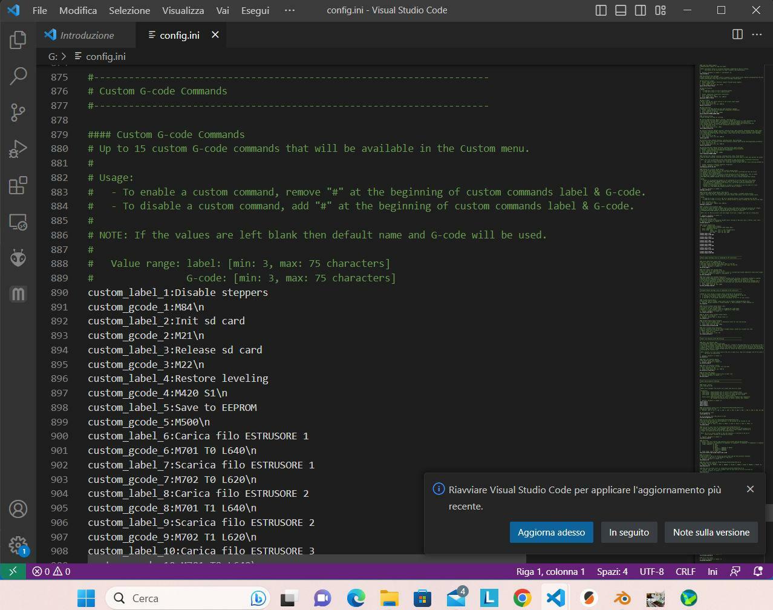Open the Accounts menu icon

coord(18,509)
